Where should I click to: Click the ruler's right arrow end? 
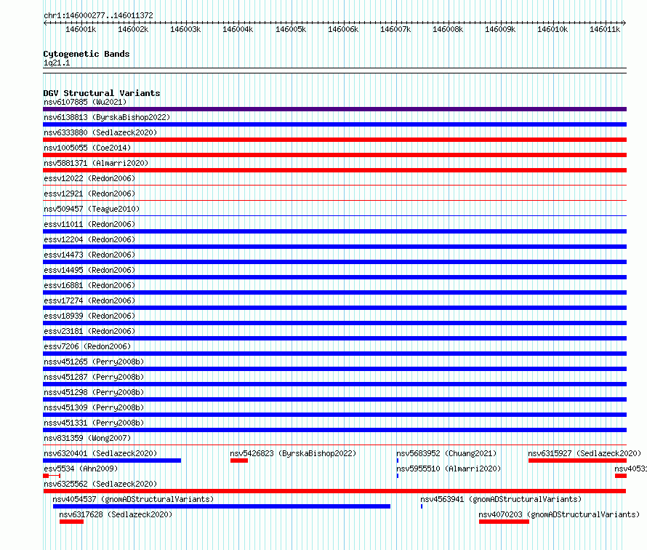coord(624,23)
